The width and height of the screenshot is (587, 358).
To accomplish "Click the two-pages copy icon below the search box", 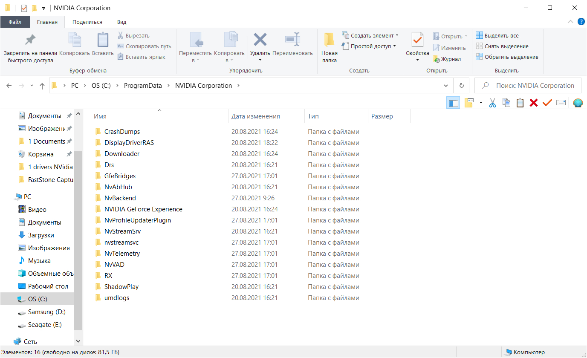I will pos(506,103).
